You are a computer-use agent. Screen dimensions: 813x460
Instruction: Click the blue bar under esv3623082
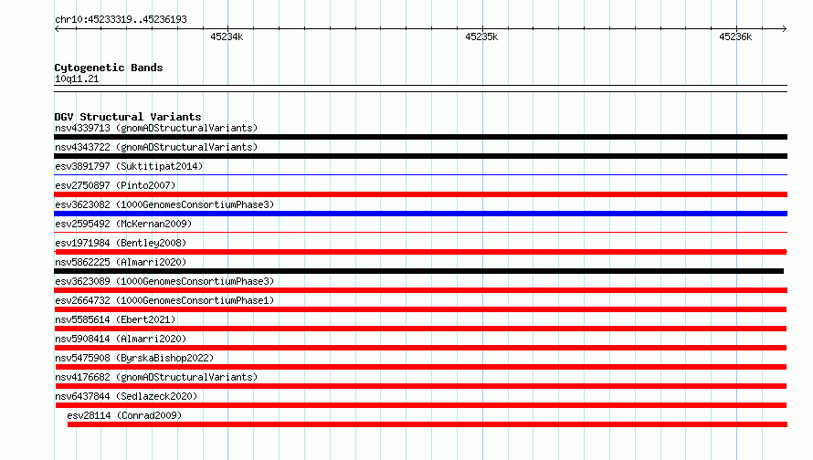[420, 214]
